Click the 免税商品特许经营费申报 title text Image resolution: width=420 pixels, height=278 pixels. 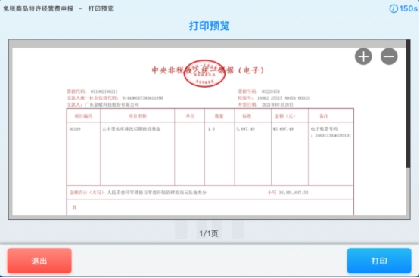click(38, 8)
